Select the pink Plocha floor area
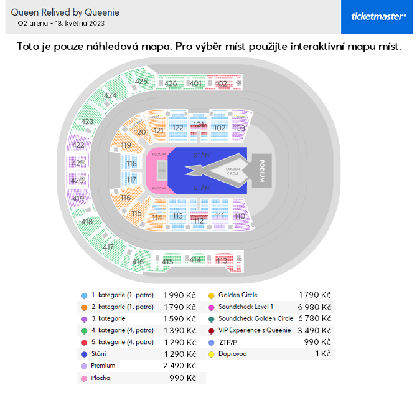The image size is (417, 400). [157, 171]
